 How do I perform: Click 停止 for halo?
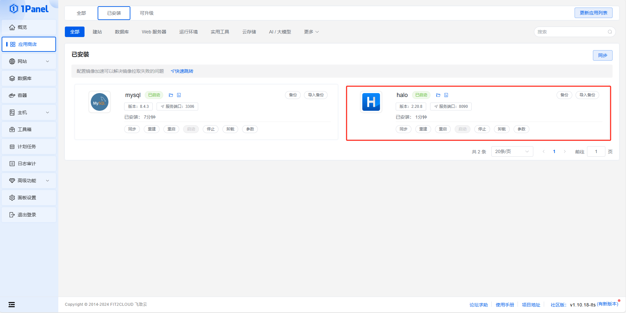pos(482,129)
